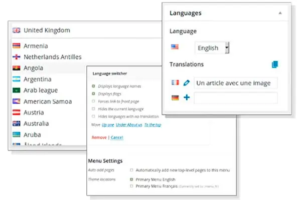Click the To the top link
Viewport: 301px width, 200px height.
click(x=153, y=125)
